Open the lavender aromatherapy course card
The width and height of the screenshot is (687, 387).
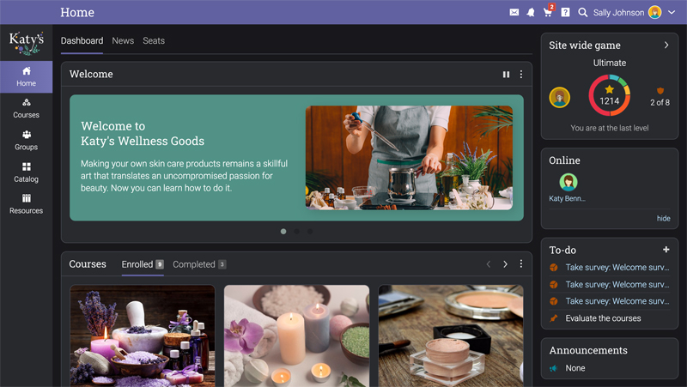click(143, 336)
